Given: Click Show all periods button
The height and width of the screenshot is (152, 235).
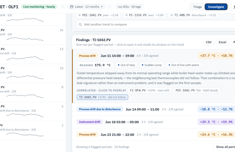Looking at the screenshot, I should (224, 147).
